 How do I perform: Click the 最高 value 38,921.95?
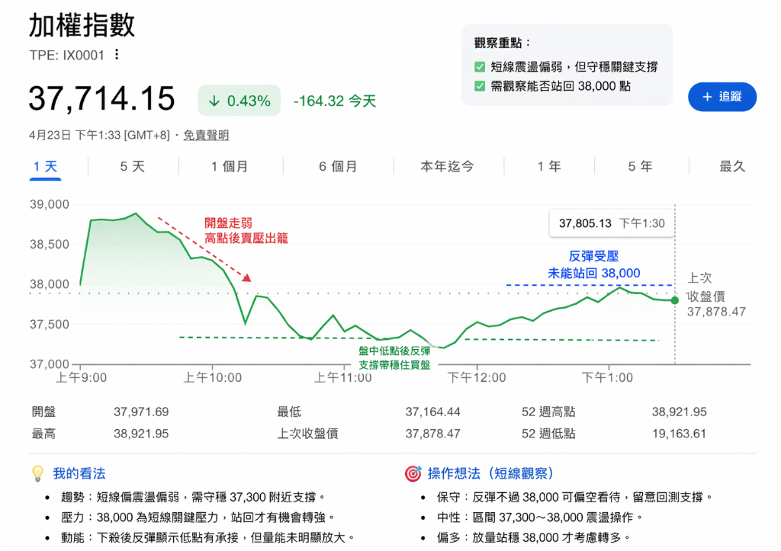click(141, 434)
